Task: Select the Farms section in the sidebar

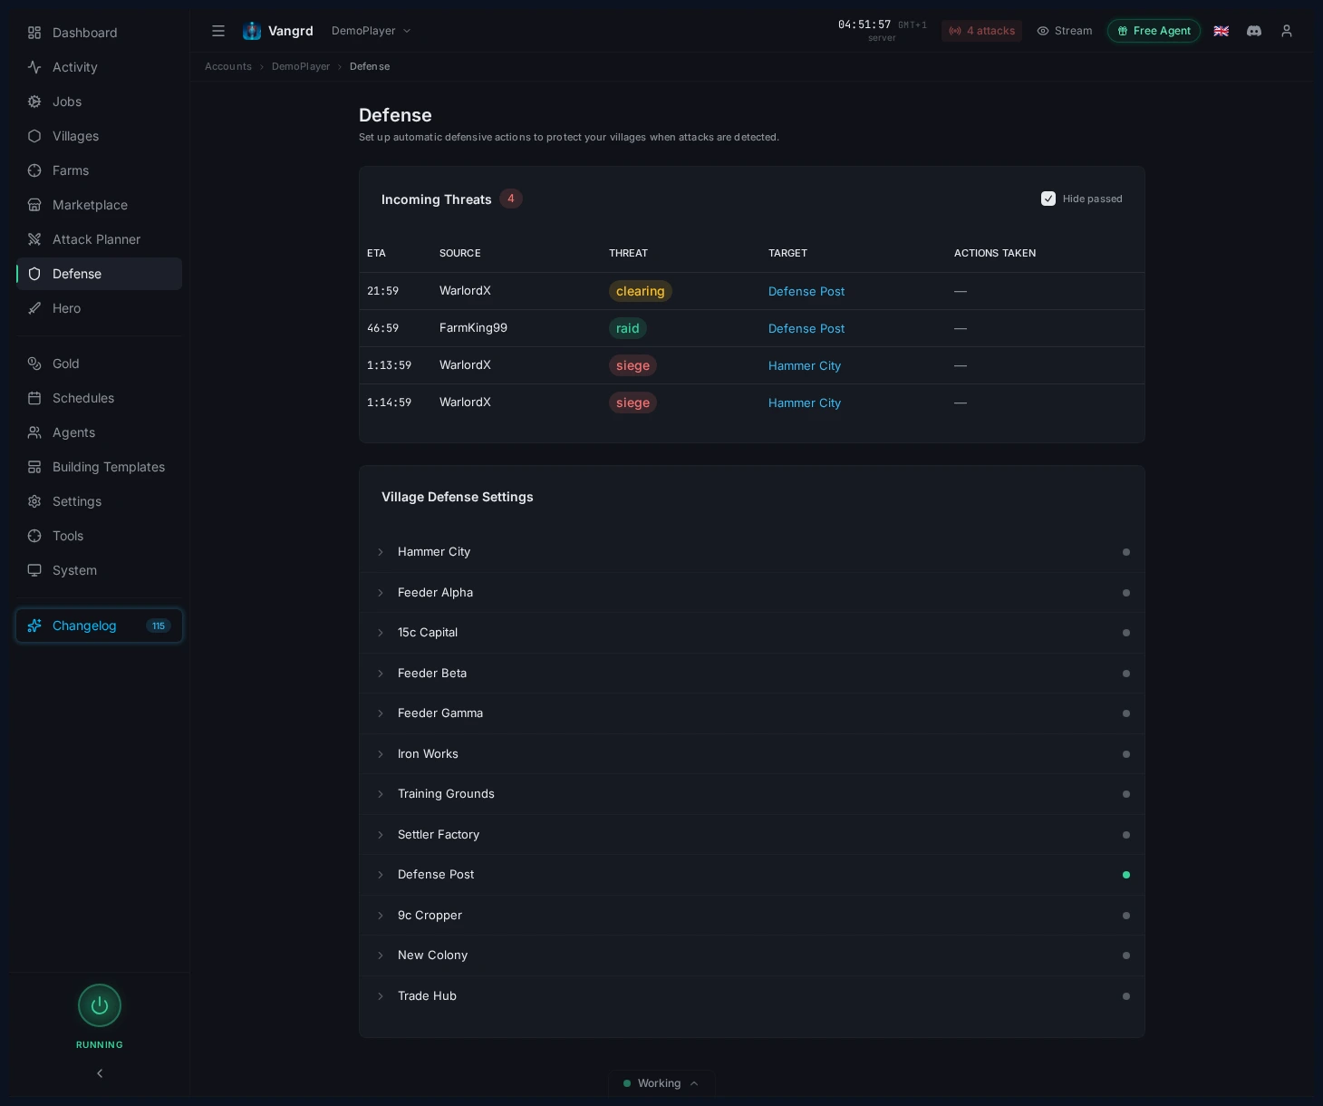Action: pyautogui.click(x=70, y=170)
